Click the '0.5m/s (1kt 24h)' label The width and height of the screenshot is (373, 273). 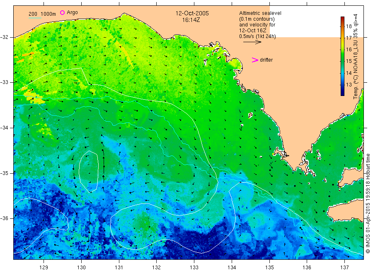click(258, 36)
